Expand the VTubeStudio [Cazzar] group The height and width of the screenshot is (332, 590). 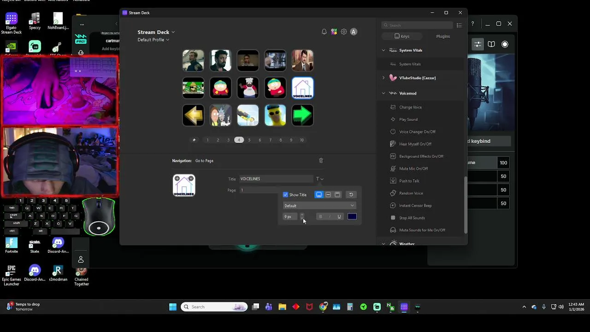click(383, 78)
